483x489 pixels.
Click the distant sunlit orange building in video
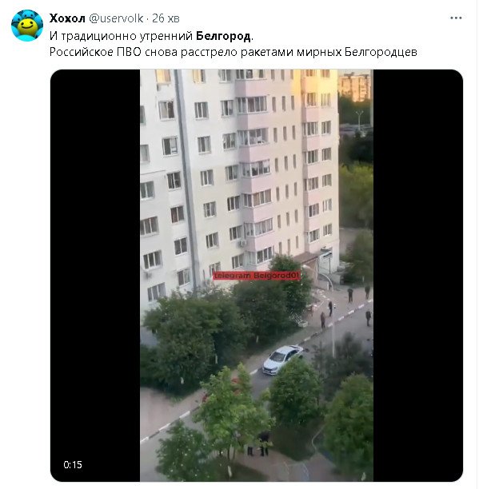354,87
